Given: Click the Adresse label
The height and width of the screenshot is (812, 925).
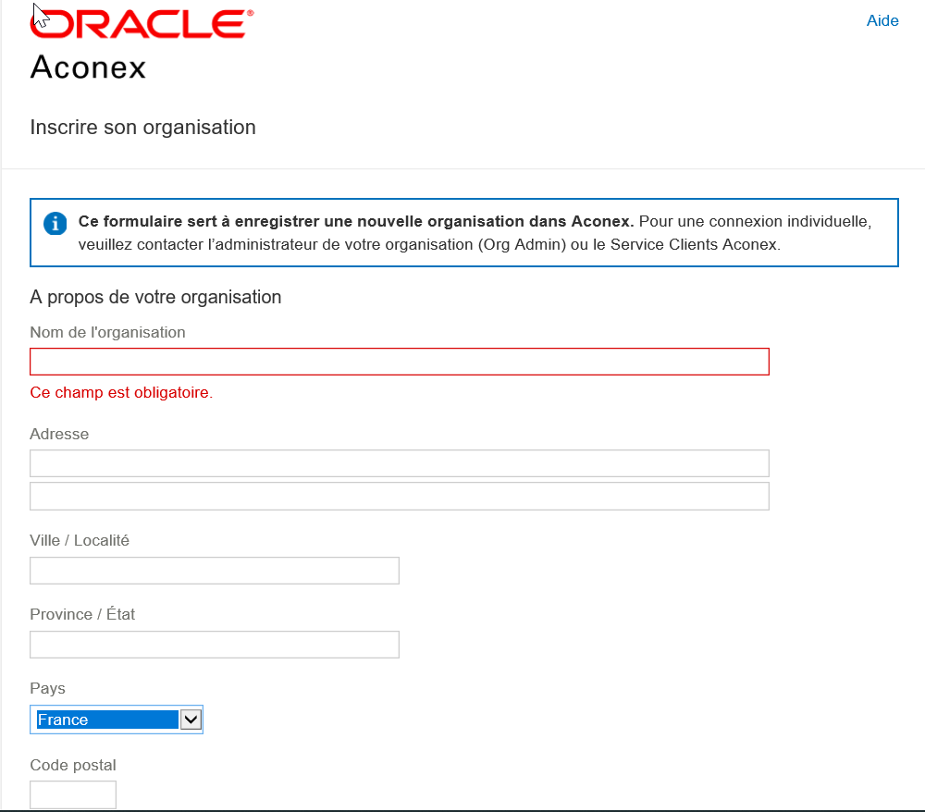Looking at the screenshot, I should pyautogui.click(x=59, y=434).
